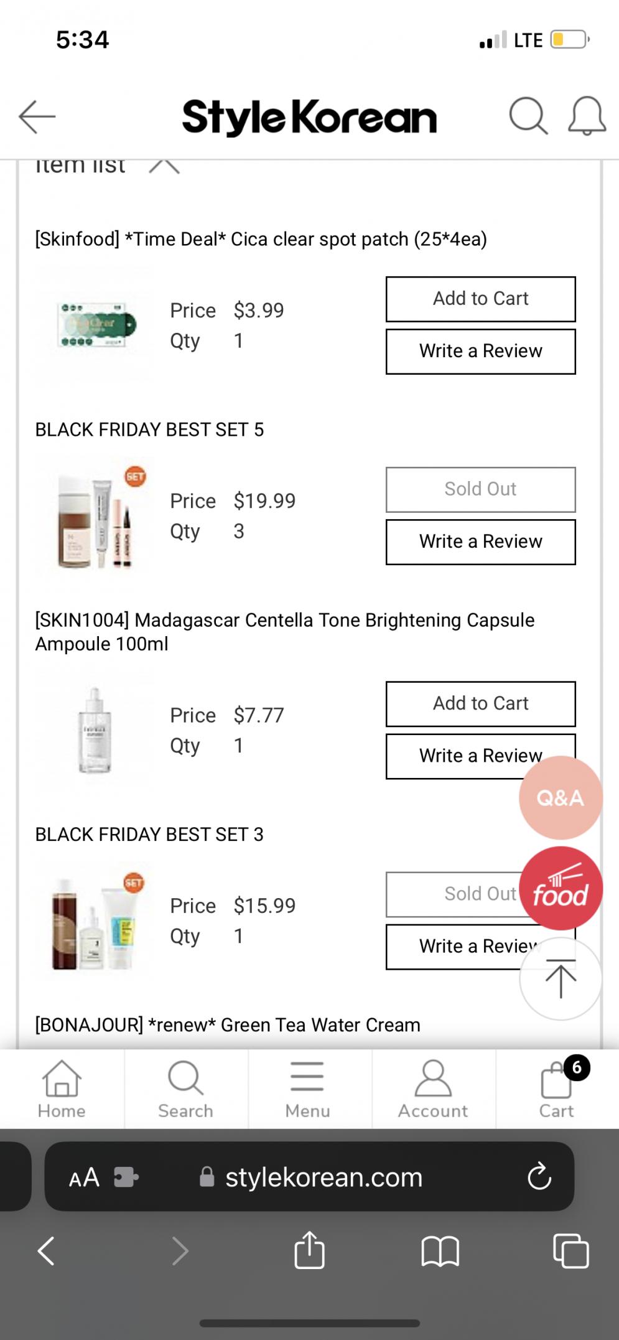
Task: Collapse the item list chevron
Action: (164, 166)
